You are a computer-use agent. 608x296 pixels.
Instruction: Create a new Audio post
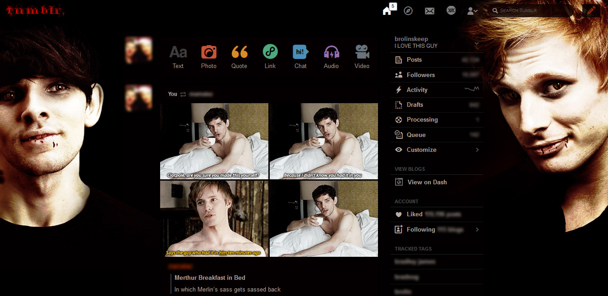pos(332,56)
